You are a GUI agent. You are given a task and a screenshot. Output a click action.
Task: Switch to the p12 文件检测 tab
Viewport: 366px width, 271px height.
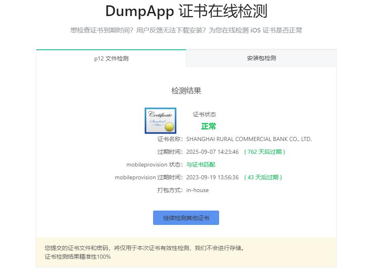(111, 58)
